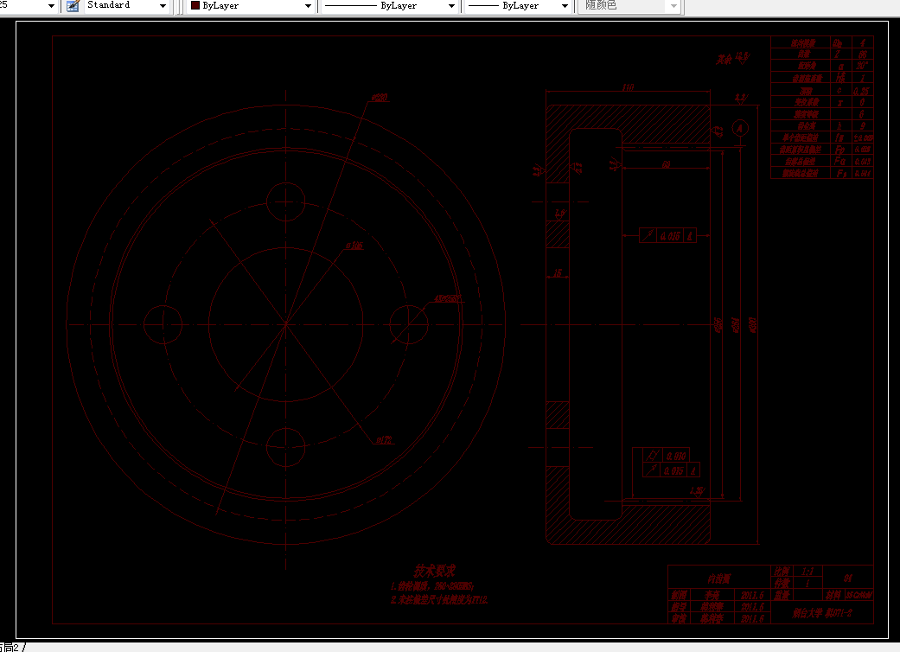Select the 04 drawing number cell
Viewport: 900px width, 652px height.
848,578
